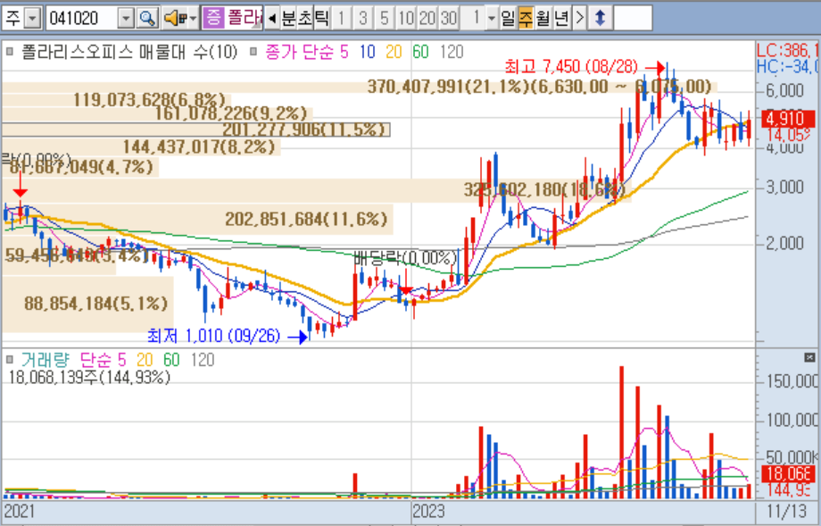Open the period value 1 dropdown

[491, 19]
